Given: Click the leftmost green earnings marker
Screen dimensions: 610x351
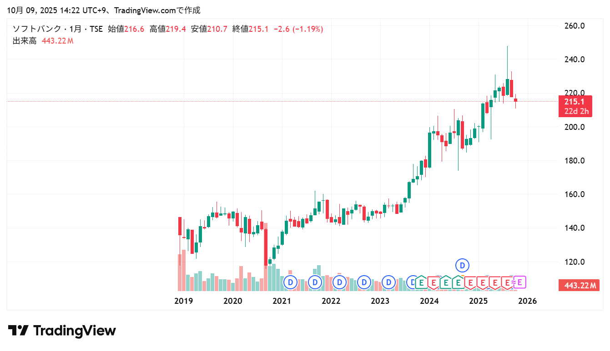Looking at the screenshot, I should pos(422,282).
